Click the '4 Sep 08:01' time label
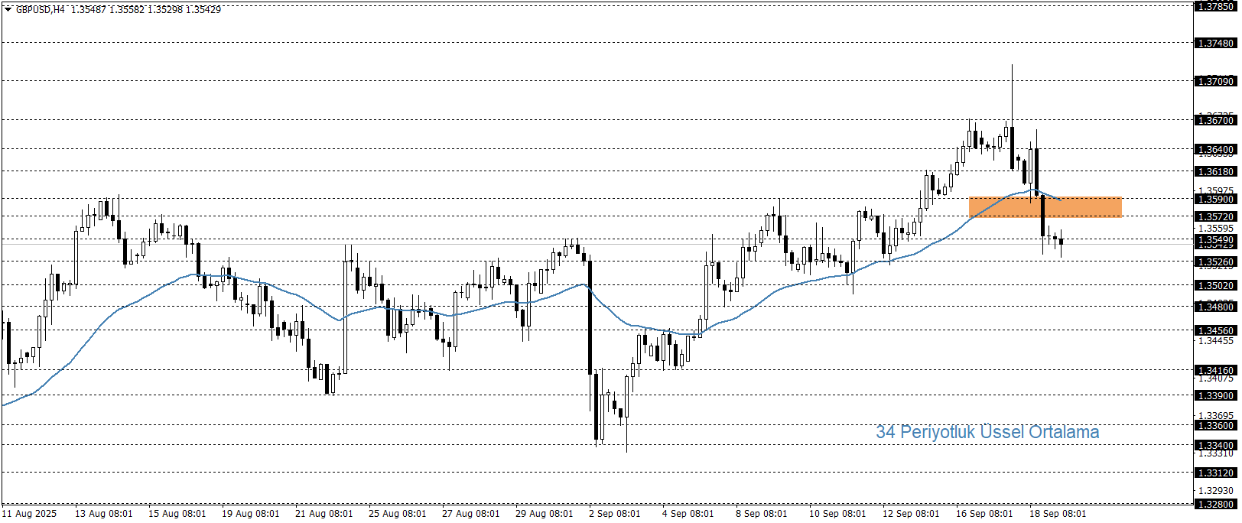 point(688,514)
